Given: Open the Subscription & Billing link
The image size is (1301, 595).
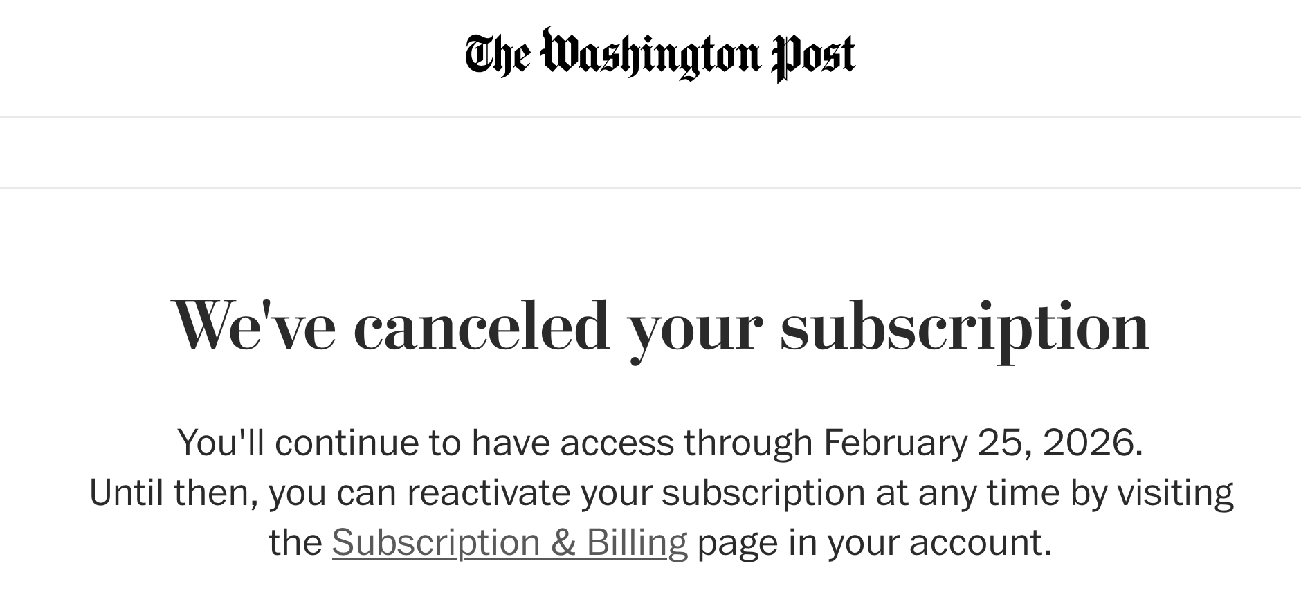Looking at the screenshot, I should 509,542.
